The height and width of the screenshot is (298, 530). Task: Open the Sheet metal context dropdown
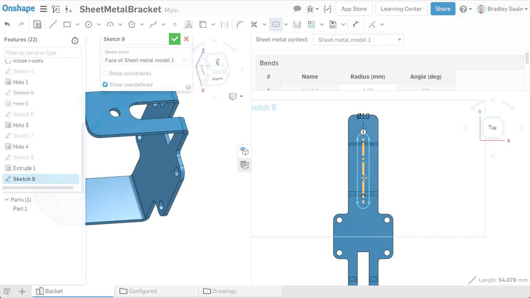click(358, 40)
